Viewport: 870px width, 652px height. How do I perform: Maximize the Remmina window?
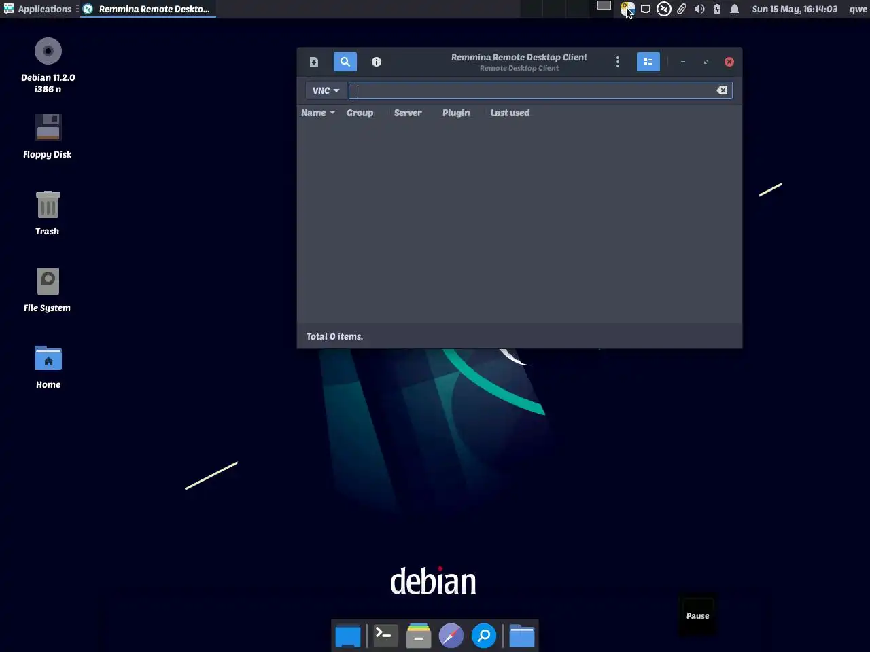pyautogui.click(x=706, y=62)
